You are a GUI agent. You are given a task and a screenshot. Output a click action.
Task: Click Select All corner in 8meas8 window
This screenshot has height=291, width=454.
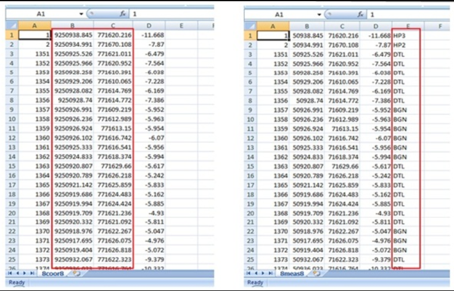[250, 26]
